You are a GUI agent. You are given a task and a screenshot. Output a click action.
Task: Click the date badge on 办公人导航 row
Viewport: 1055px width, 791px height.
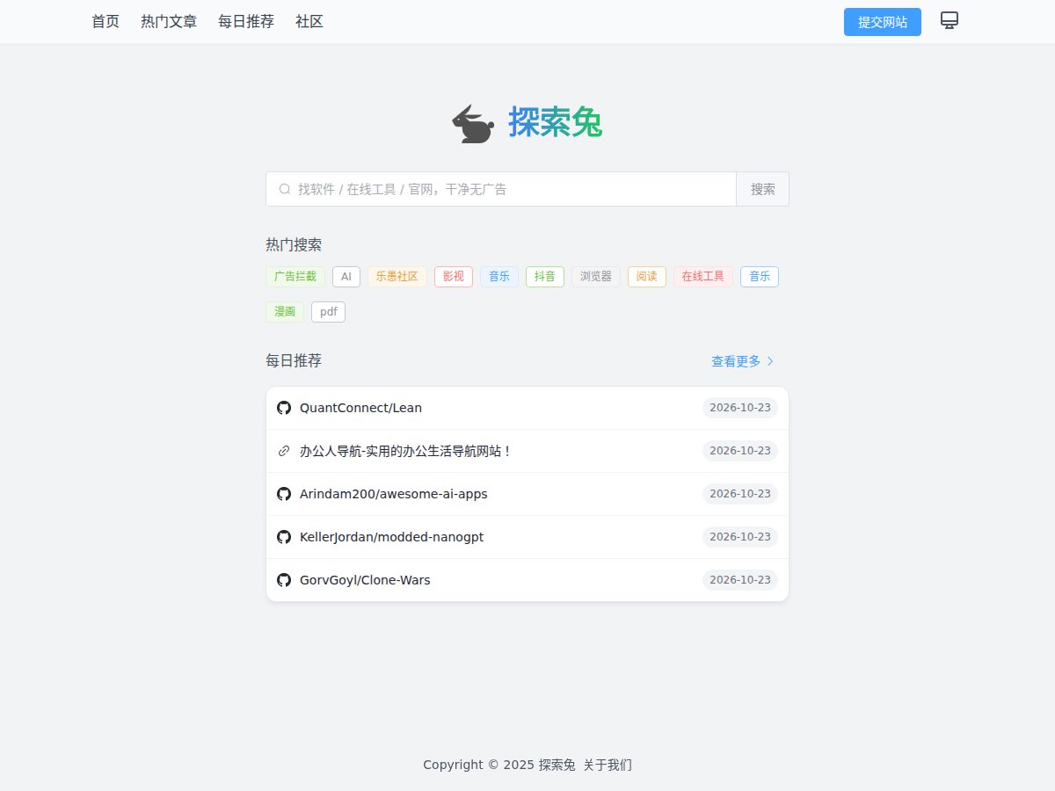point(740,451)
